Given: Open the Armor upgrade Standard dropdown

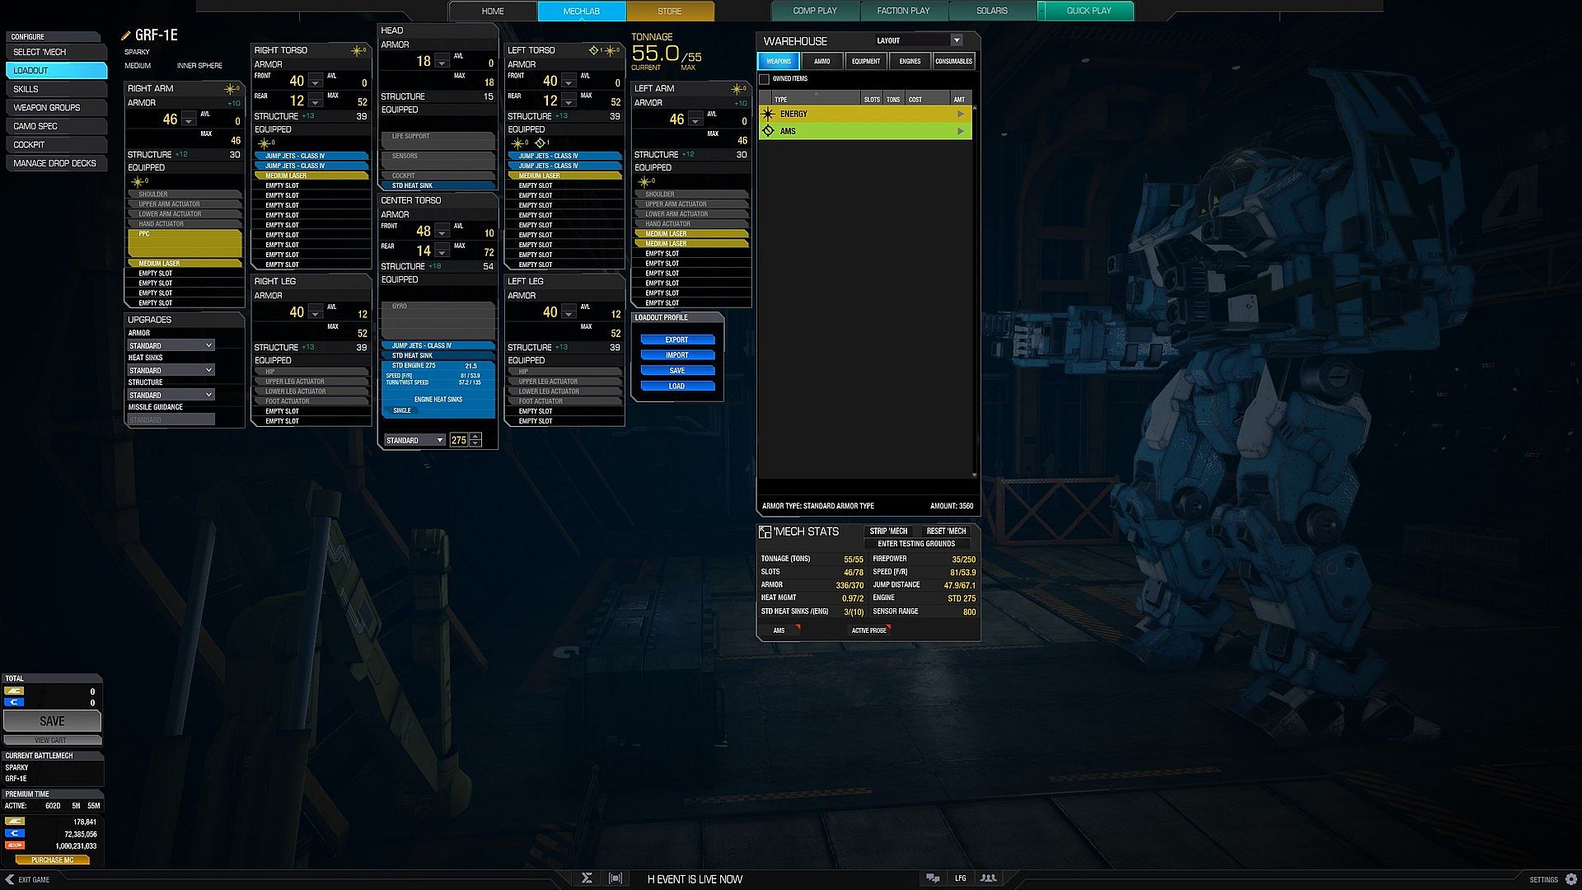Looking at the screenshot, I should click(x=171, y=345).
